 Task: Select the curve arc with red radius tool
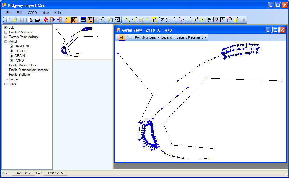(x=223, y=20)
